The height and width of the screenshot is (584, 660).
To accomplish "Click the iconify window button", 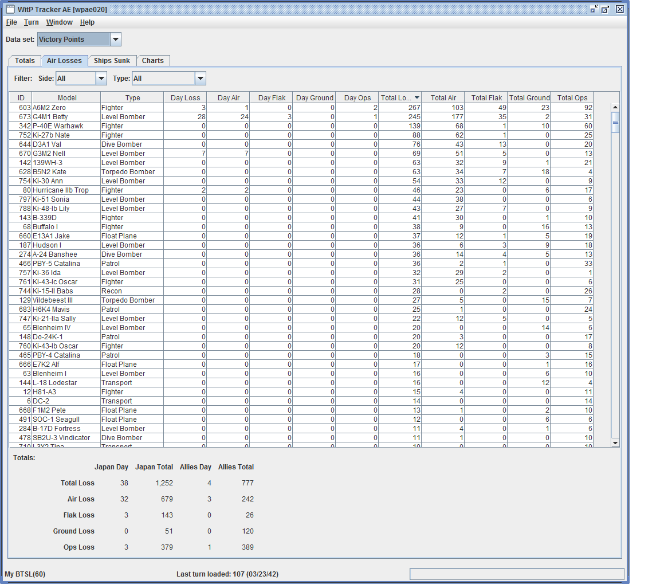I will tap(594, 9).
